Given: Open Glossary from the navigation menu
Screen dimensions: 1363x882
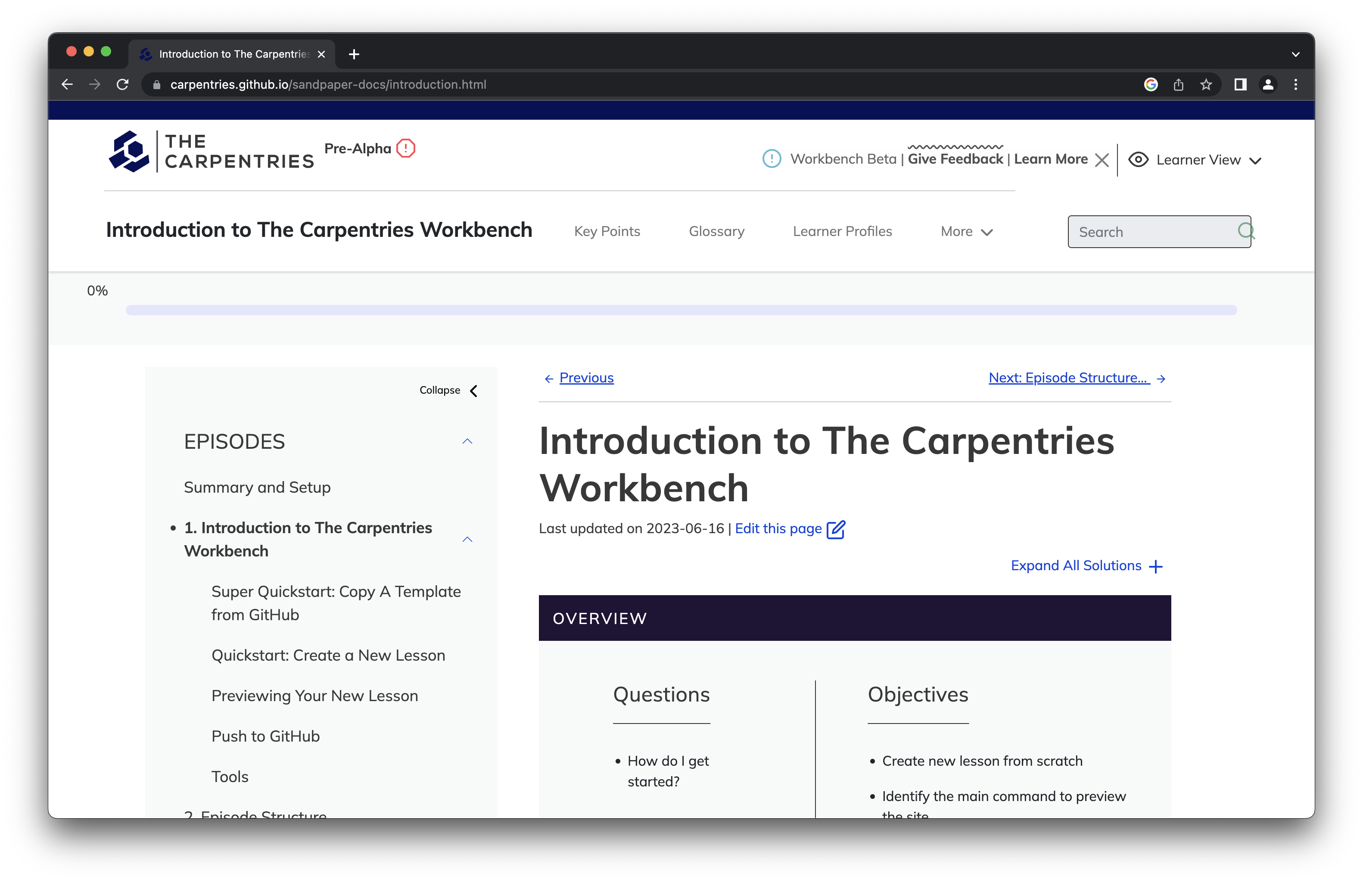Looking at the screenshot, I should (716, 231).
